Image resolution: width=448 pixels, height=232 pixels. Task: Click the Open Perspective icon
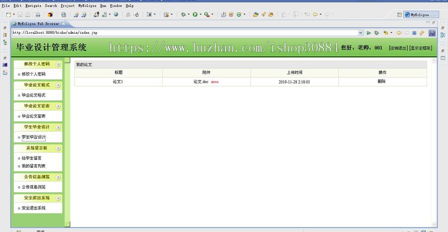tap(399, 14)
